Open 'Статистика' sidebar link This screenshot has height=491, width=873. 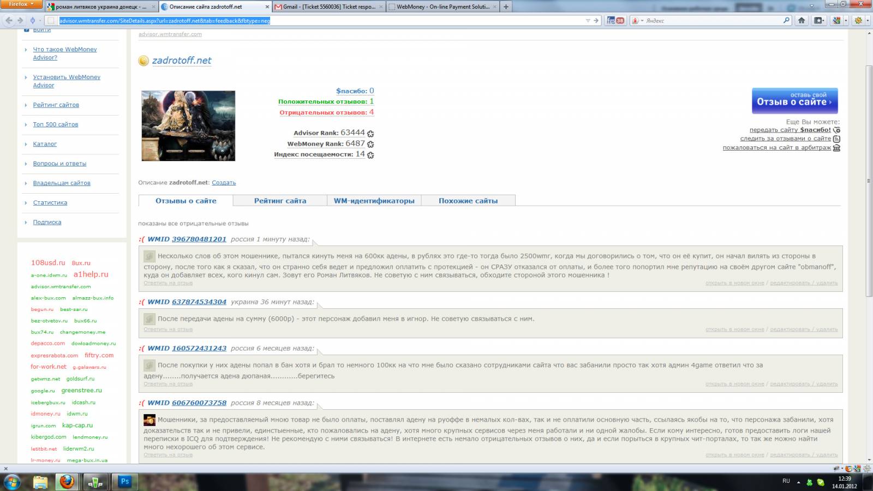pyautogui.click(x=50, y=203)
